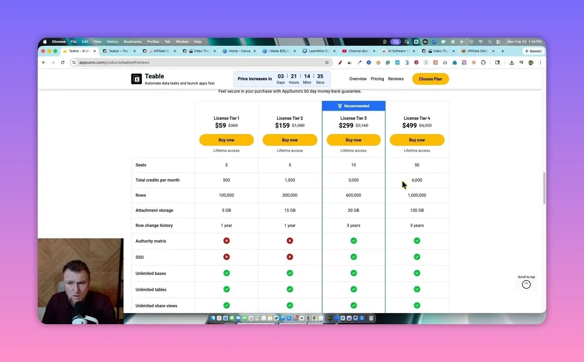This screenshot has width=584, height=362.
Task: Click the camera screenshot extension icon
Action: pos(445,62)
